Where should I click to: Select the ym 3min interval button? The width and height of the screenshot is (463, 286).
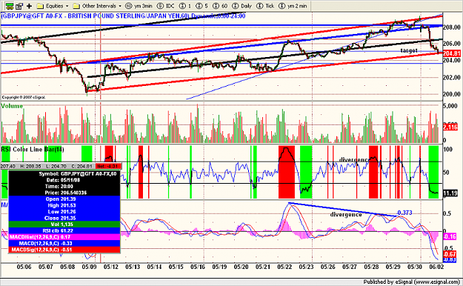pyautogui.click(x=139, y=6)
